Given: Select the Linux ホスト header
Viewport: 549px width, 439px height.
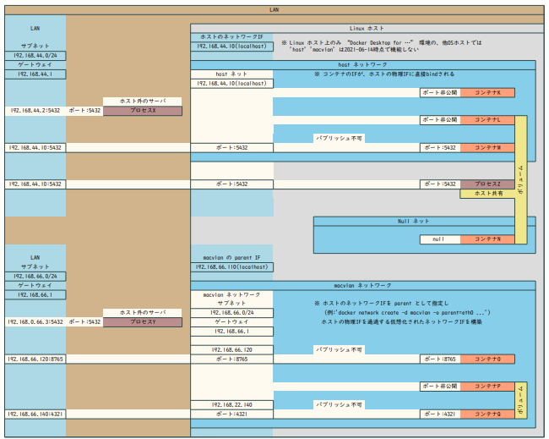Looking at the screenshot, I should (367, 28).
